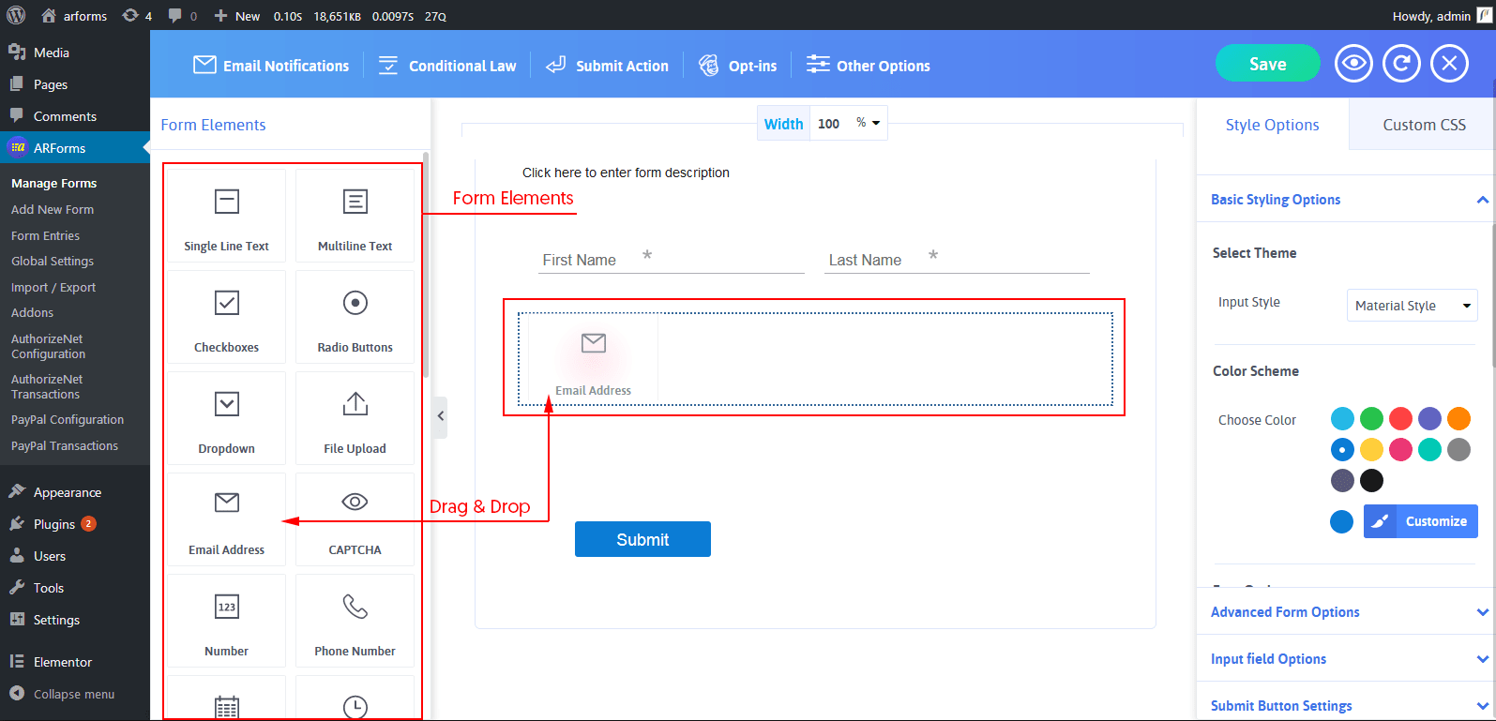This screenshot has width=1496, height=721.
Task: Add the Checkboxes form element
Action: coord(226,318)
